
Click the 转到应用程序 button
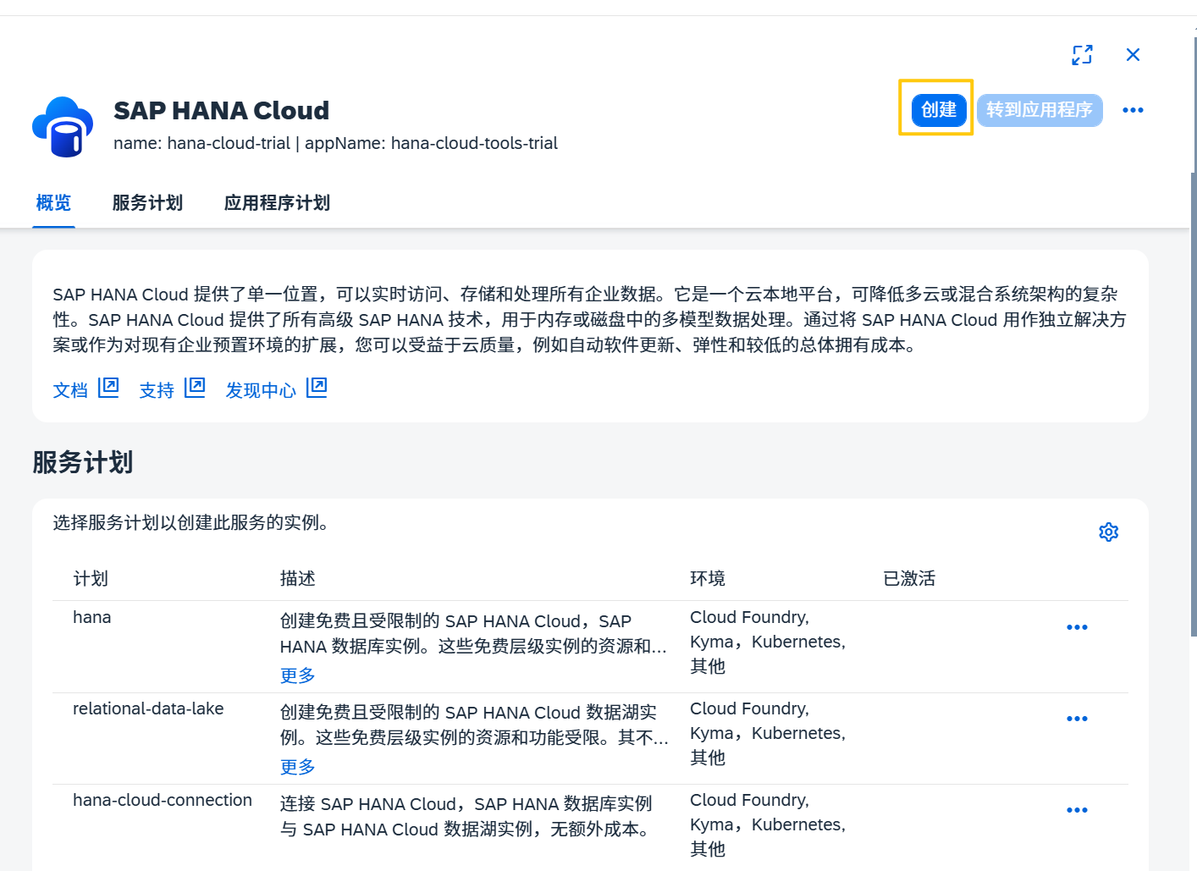click(x=1040, y=110)
